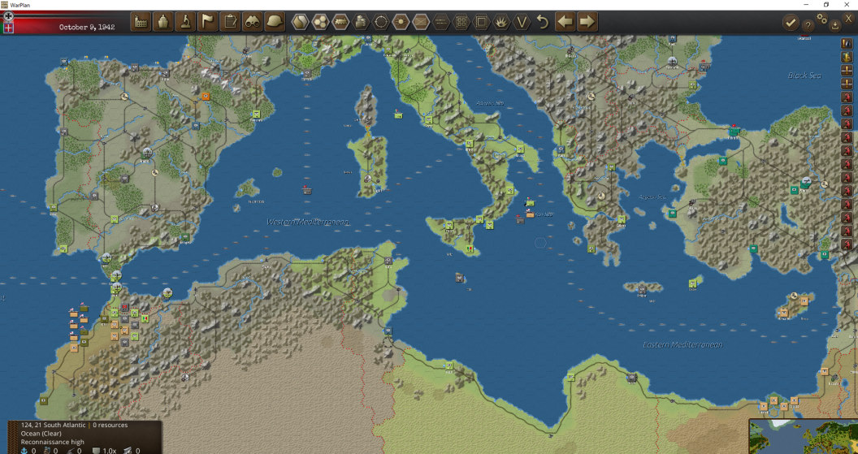Click the binoculars search icon
The width and height of the screenshot is (858, 454).
pyautogui.click(x=252, y=22)
